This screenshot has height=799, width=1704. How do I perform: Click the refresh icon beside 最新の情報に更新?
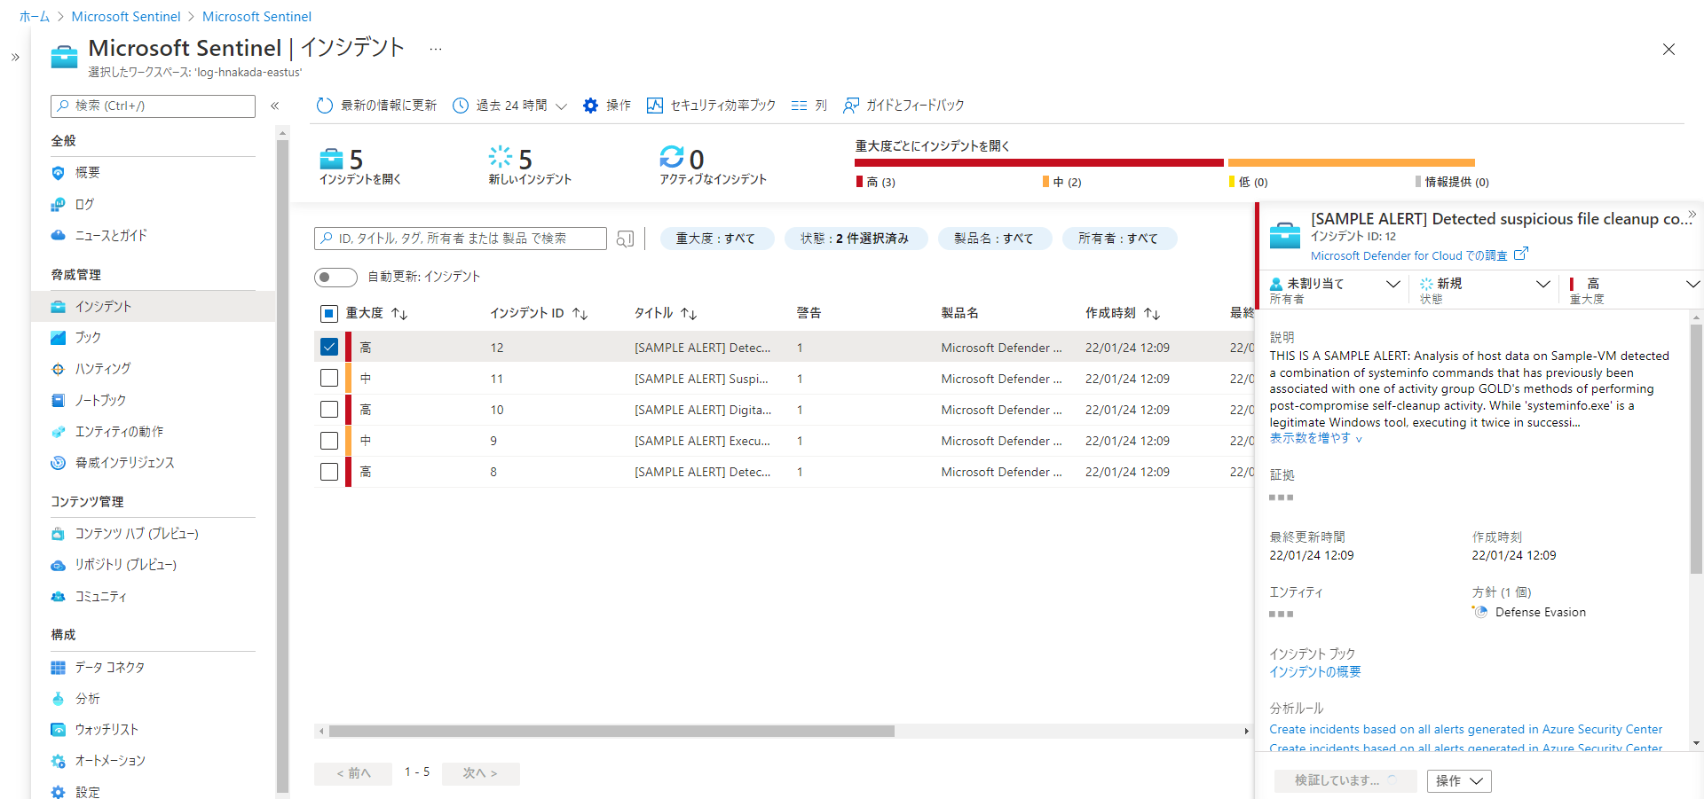pyautogui.click(x=325, y=106)
